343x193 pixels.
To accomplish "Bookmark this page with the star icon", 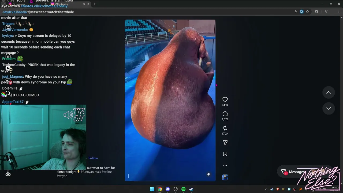I will (x=307, y=12).
